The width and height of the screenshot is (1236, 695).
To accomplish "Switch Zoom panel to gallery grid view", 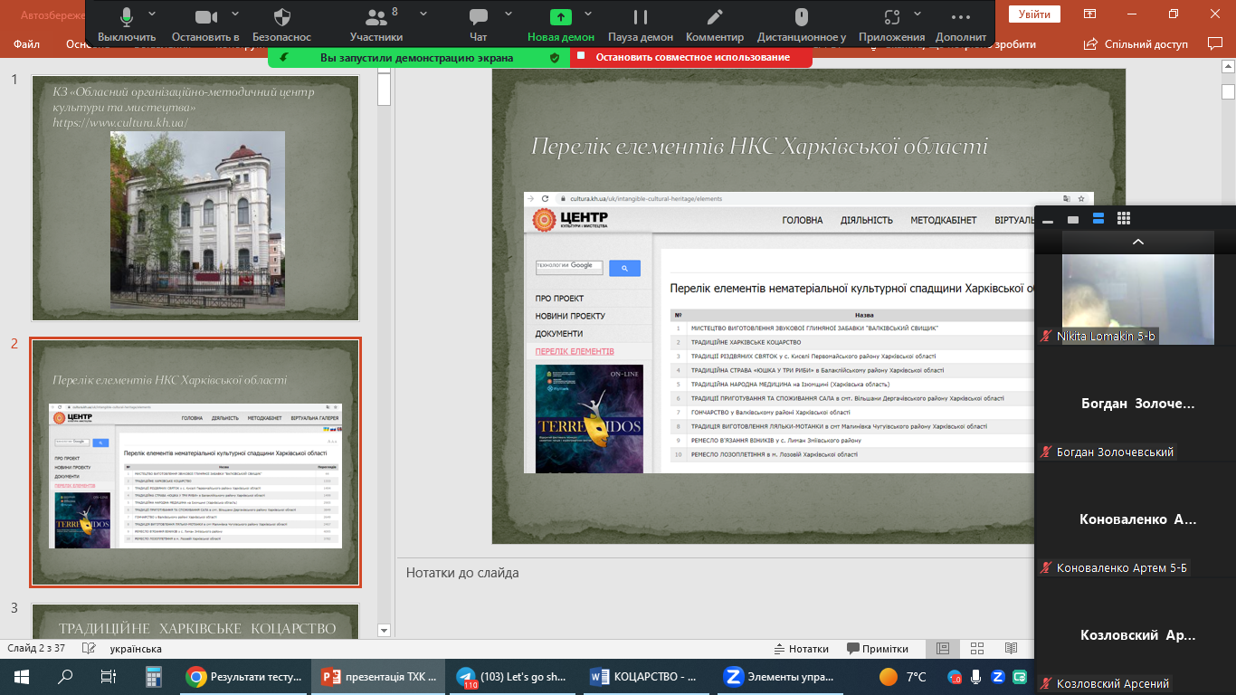I will (x=1124, y=218).
